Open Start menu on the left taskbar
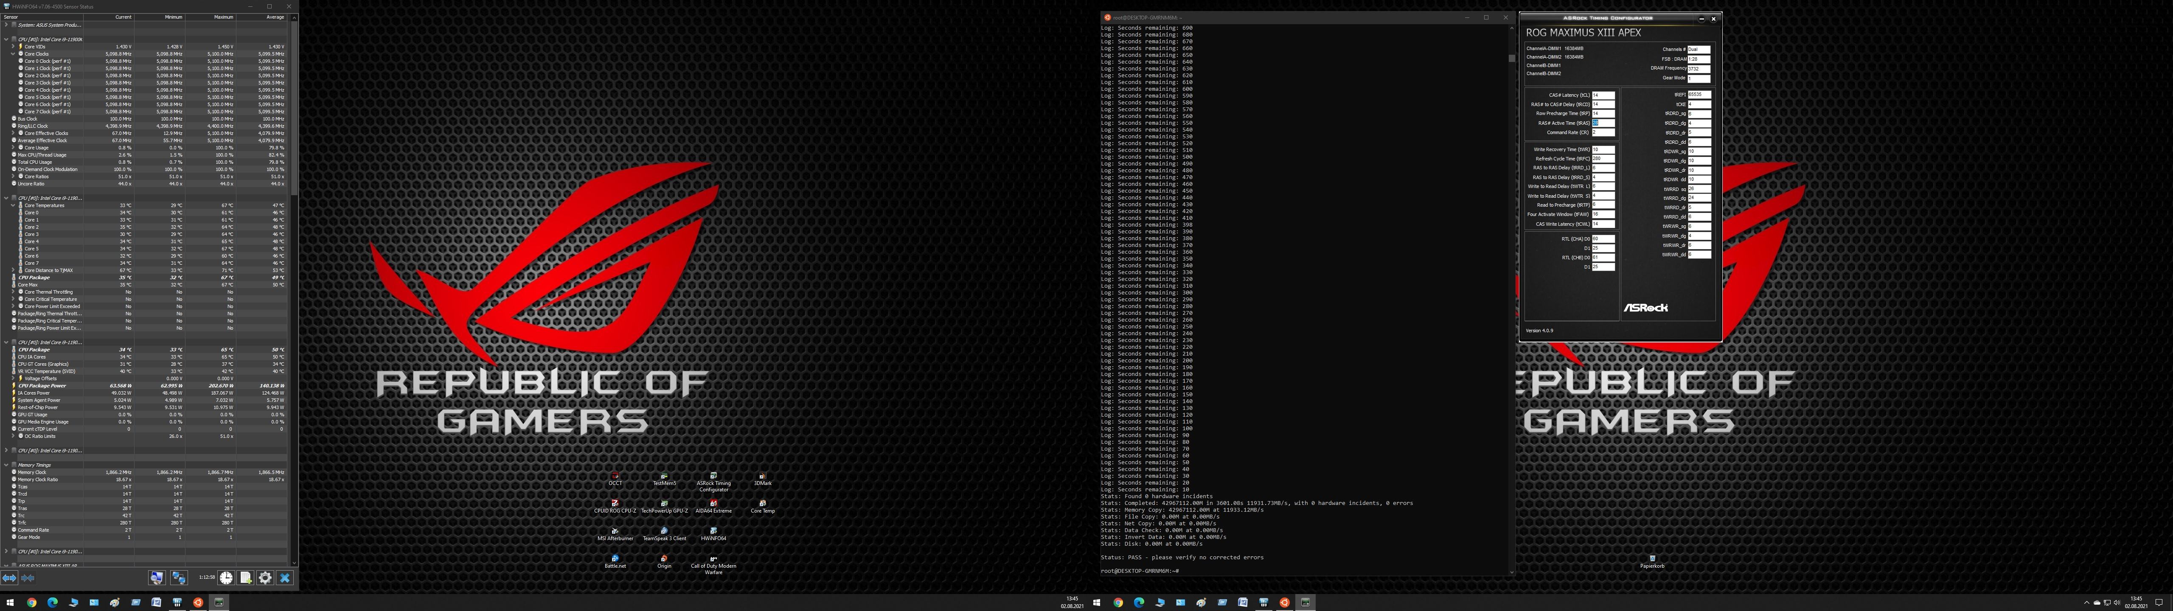The image size is (2173, 611). pos(11,603)
